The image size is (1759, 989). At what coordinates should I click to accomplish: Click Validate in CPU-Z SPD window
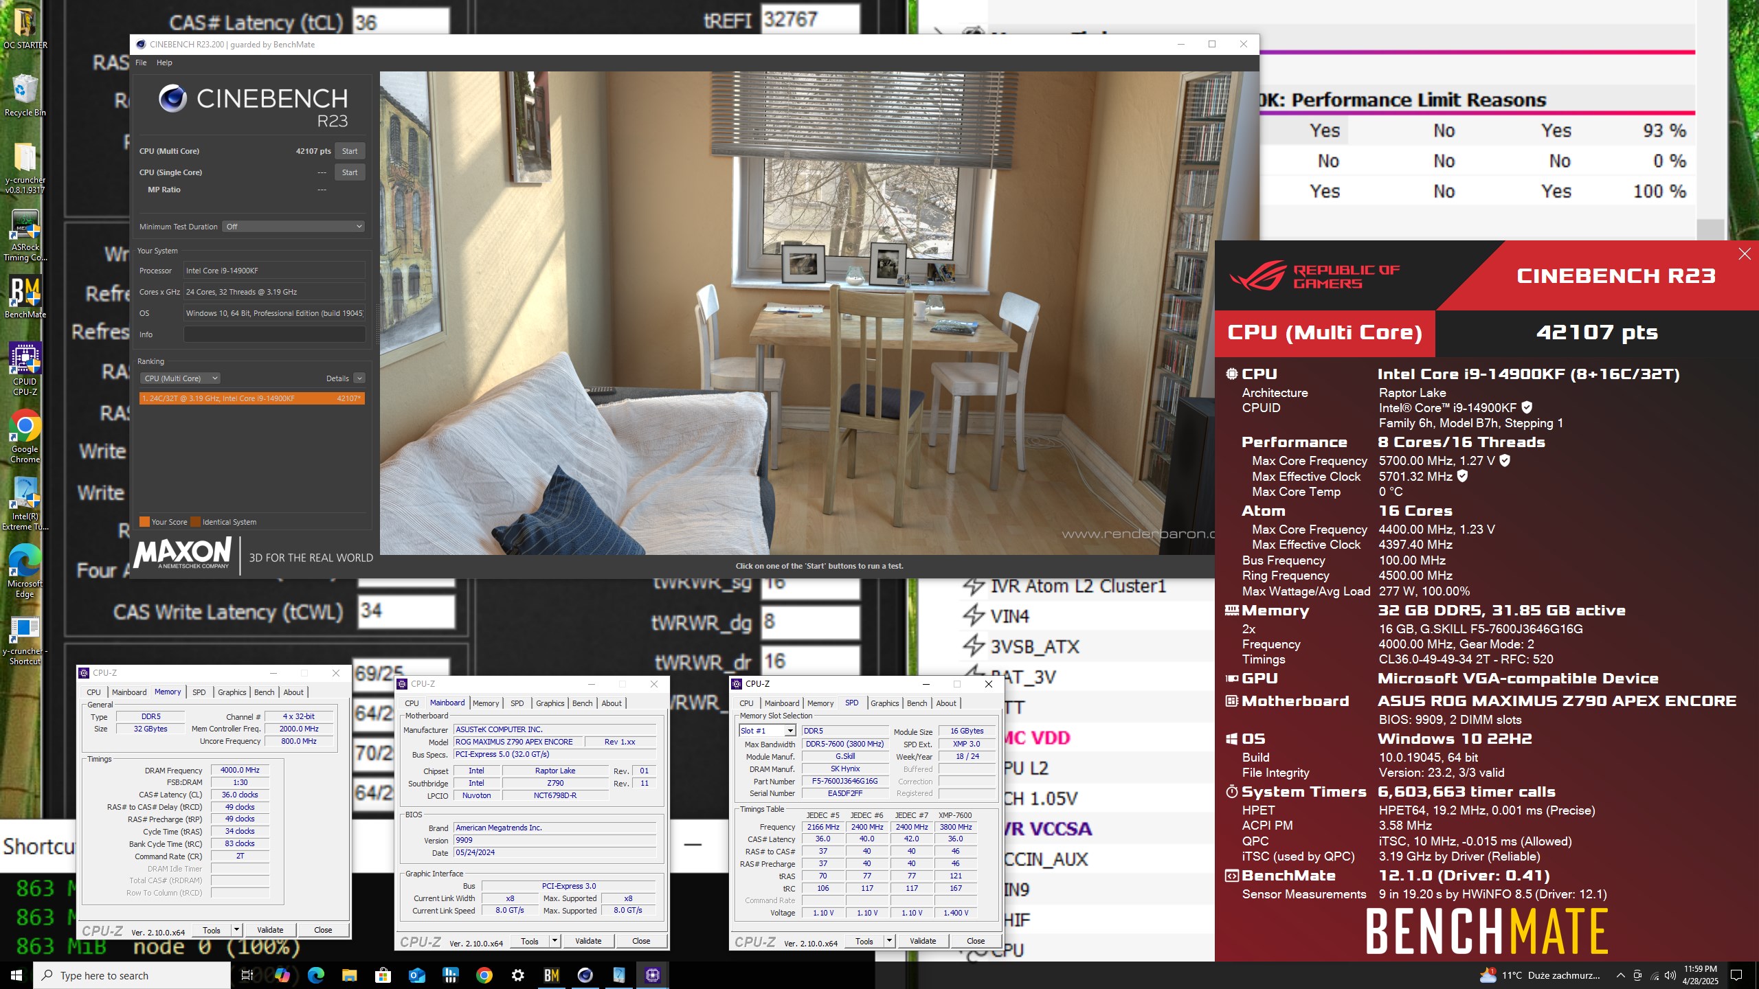(x=923, y=941)
